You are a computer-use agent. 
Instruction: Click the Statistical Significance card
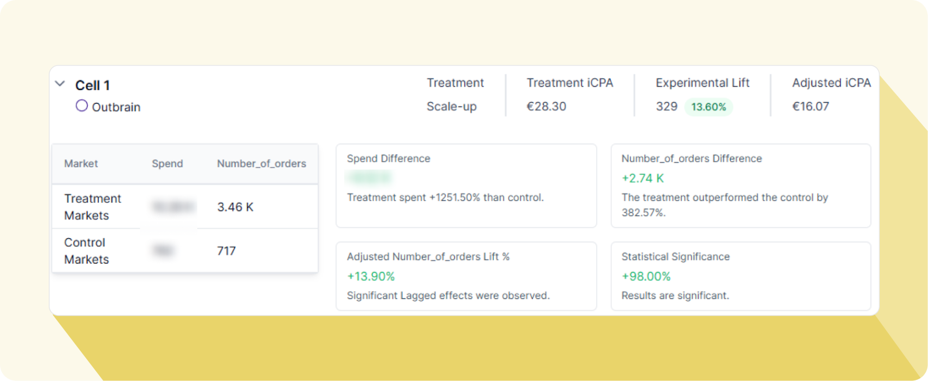[x=740, y=276]
